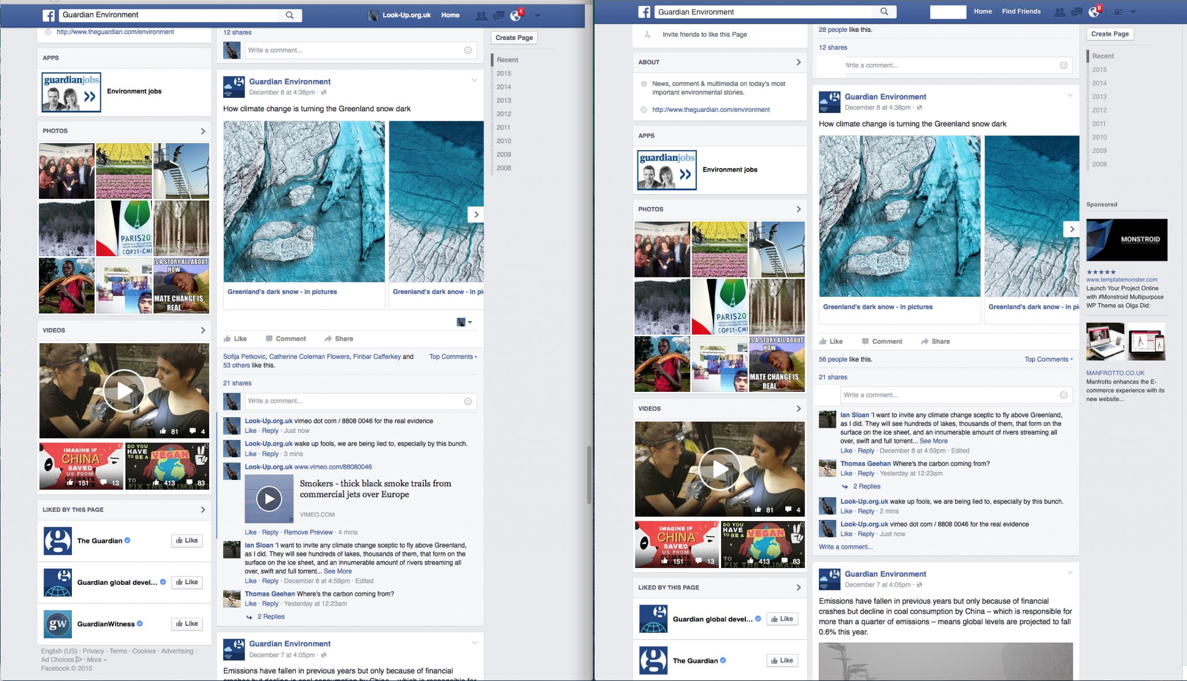The width and height of the screenshot is (1187, 681).
Task: Expand 2 Replies in left window
Action: pos(271,617)
